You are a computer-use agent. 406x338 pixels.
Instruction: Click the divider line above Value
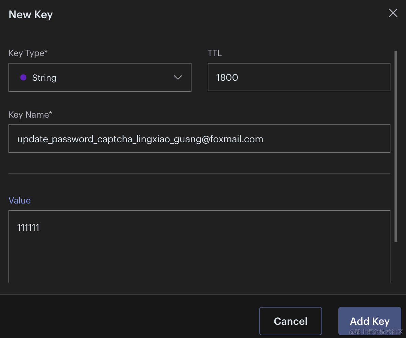[199, 173]
